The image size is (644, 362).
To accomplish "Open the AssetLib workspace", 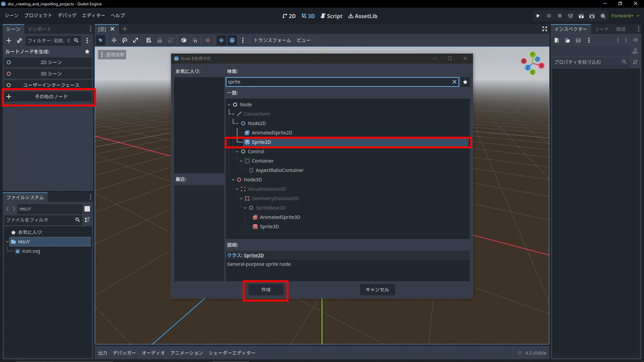I will coord(362,16).
